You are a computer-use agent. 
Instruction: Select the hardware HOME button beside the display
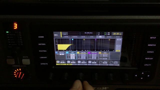(41, 37)
